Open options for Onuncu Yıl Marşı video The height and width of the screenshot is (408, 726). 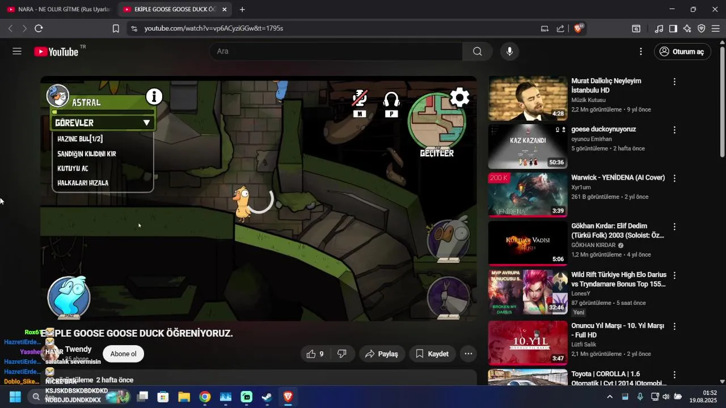click(674, 326)
